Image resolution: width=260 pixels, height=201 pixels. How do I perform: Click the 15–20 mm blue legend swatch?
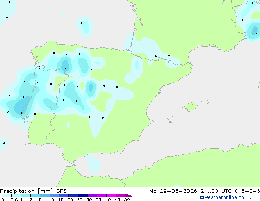[x=64, y=196]
